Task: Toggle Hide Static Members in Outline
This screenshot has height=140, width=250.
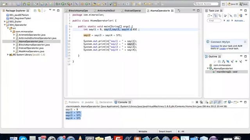Action: click(x=232, y=61)
